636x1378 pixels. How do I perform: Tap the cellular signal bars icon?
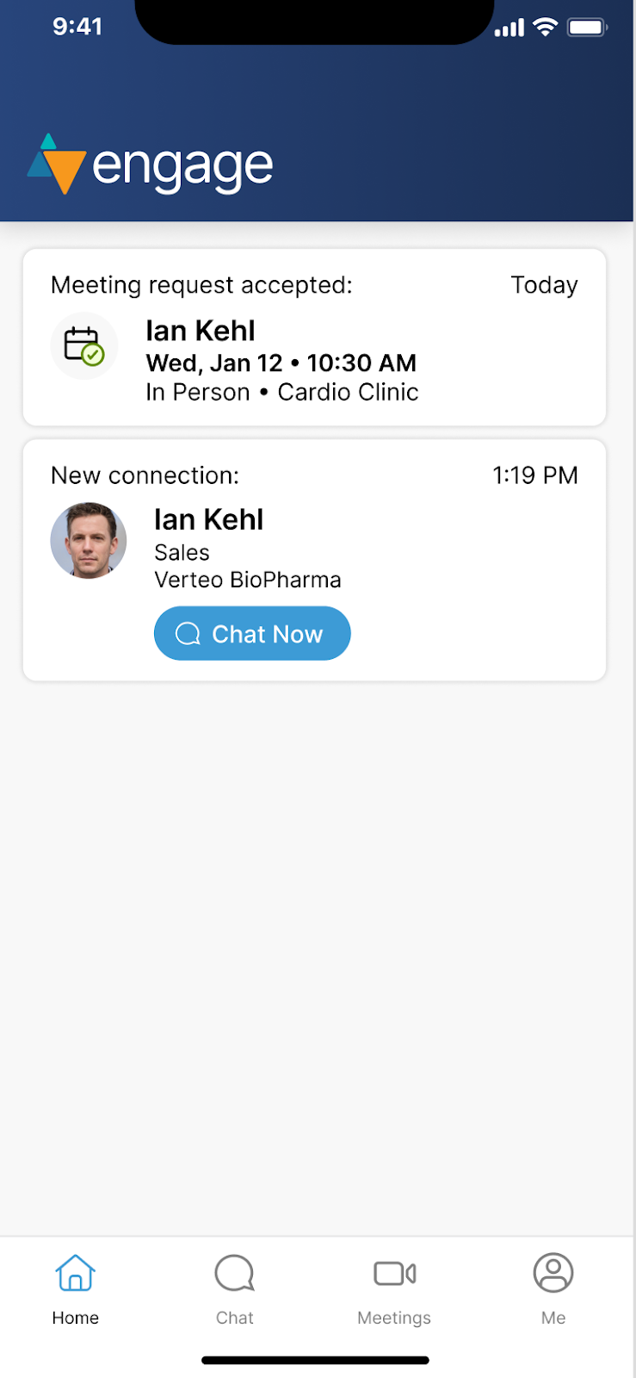point(509,28)
